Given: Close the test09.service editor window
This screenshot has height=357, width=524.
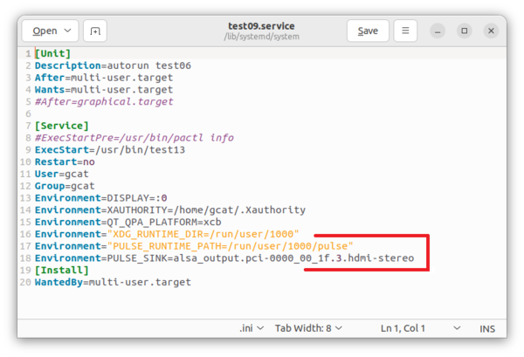Looking at the screenshot, I should tap(491, 31).
